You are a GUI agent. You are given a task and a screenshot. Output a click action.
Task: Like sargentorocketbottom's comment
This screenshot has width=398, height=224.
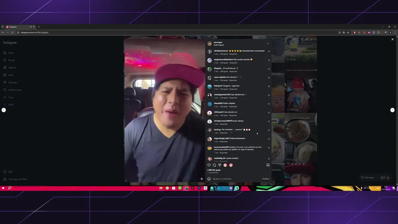coord(269,60)
